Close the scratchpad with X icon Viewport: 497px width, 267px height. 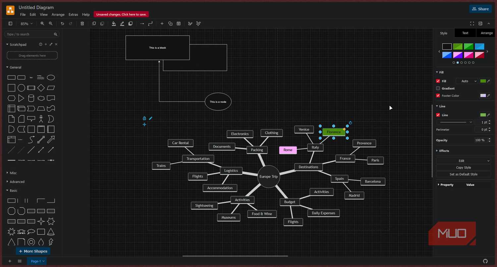coord(56,44)
